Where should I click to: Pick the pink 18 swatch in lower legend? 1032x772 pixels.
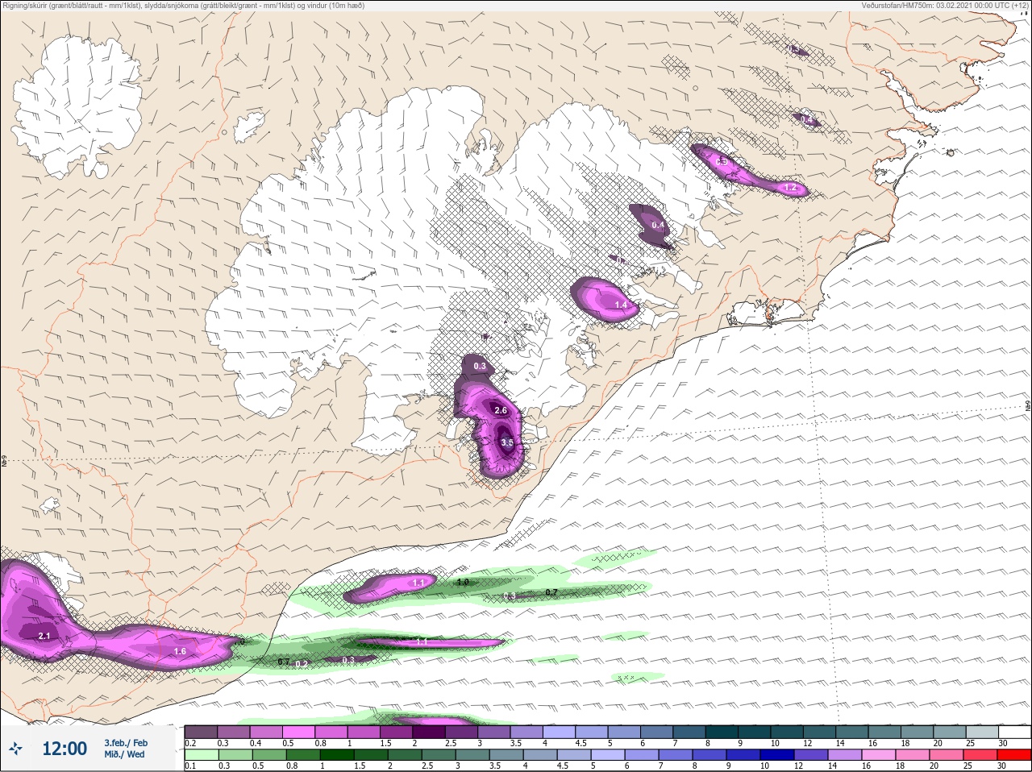pos(913,755)
